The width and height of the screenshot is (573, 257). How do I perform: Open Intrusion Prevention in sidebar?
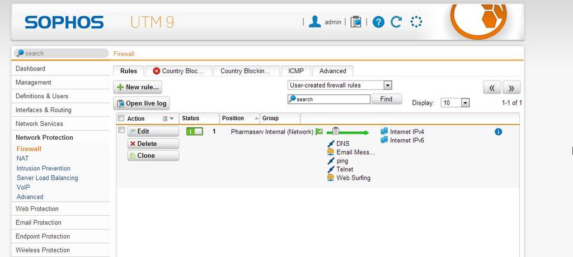(x=44, y=168)
